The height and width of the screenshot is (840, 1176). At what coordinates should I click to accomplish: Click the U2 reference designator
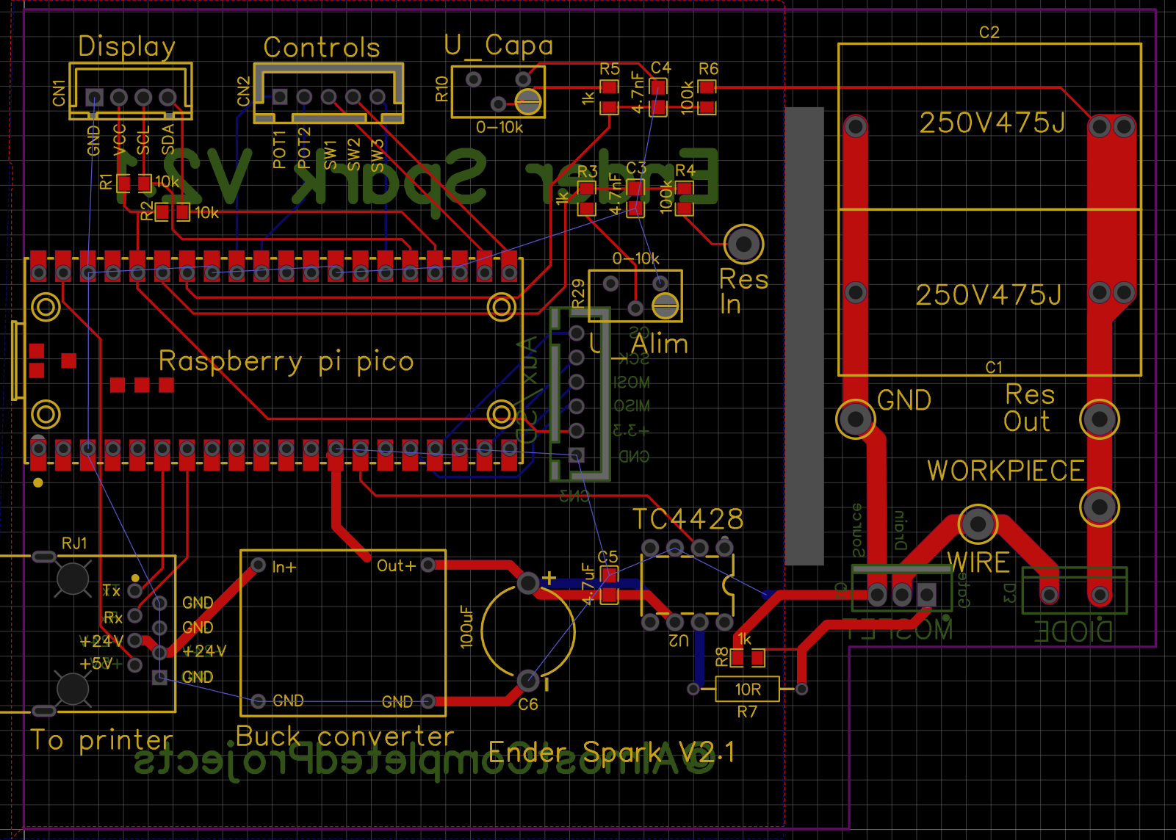[x=679, y=640]
